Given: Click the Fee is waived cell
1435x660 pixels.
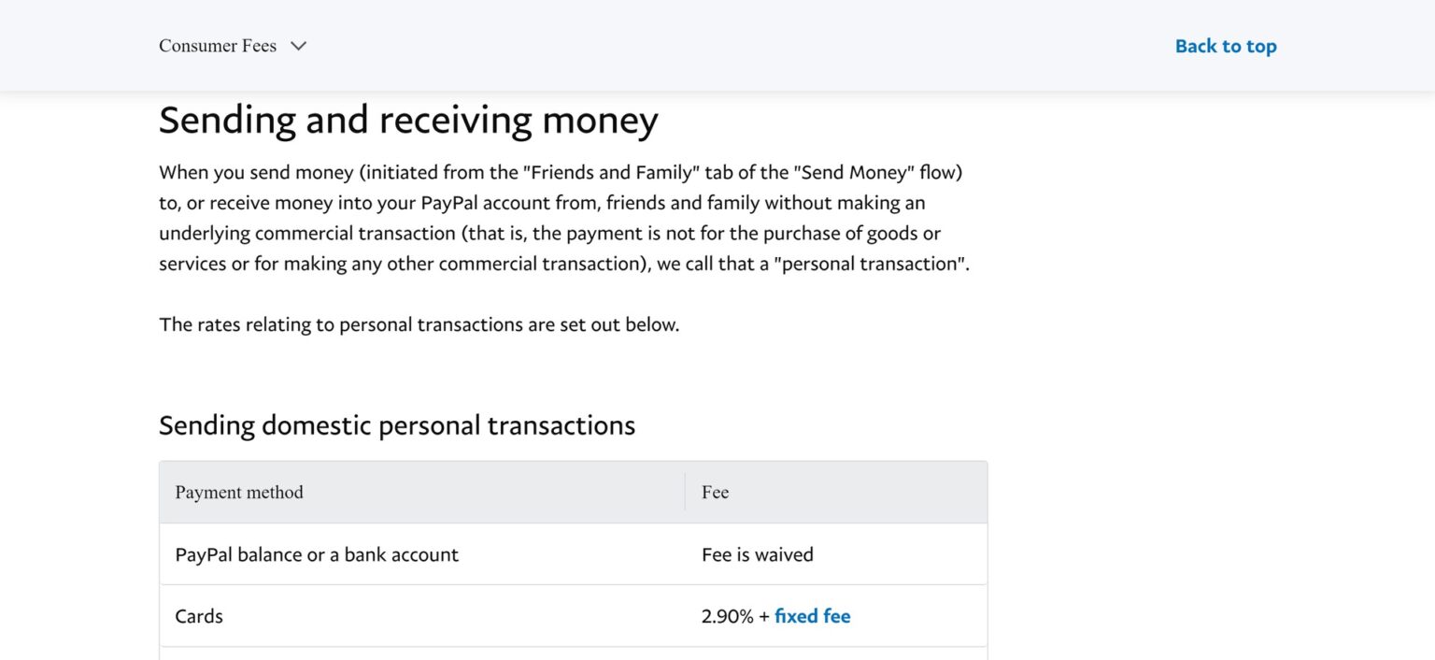Looking at the screenshot, I should pyautogui.click(x=757, y=554).
